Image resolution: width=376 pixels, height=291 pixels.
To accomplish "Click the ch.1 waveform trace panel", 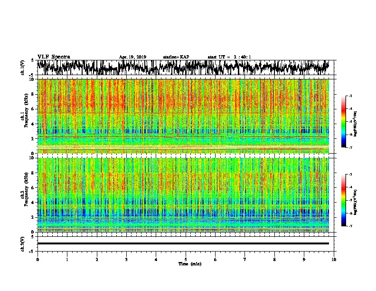I will [186, 68].
